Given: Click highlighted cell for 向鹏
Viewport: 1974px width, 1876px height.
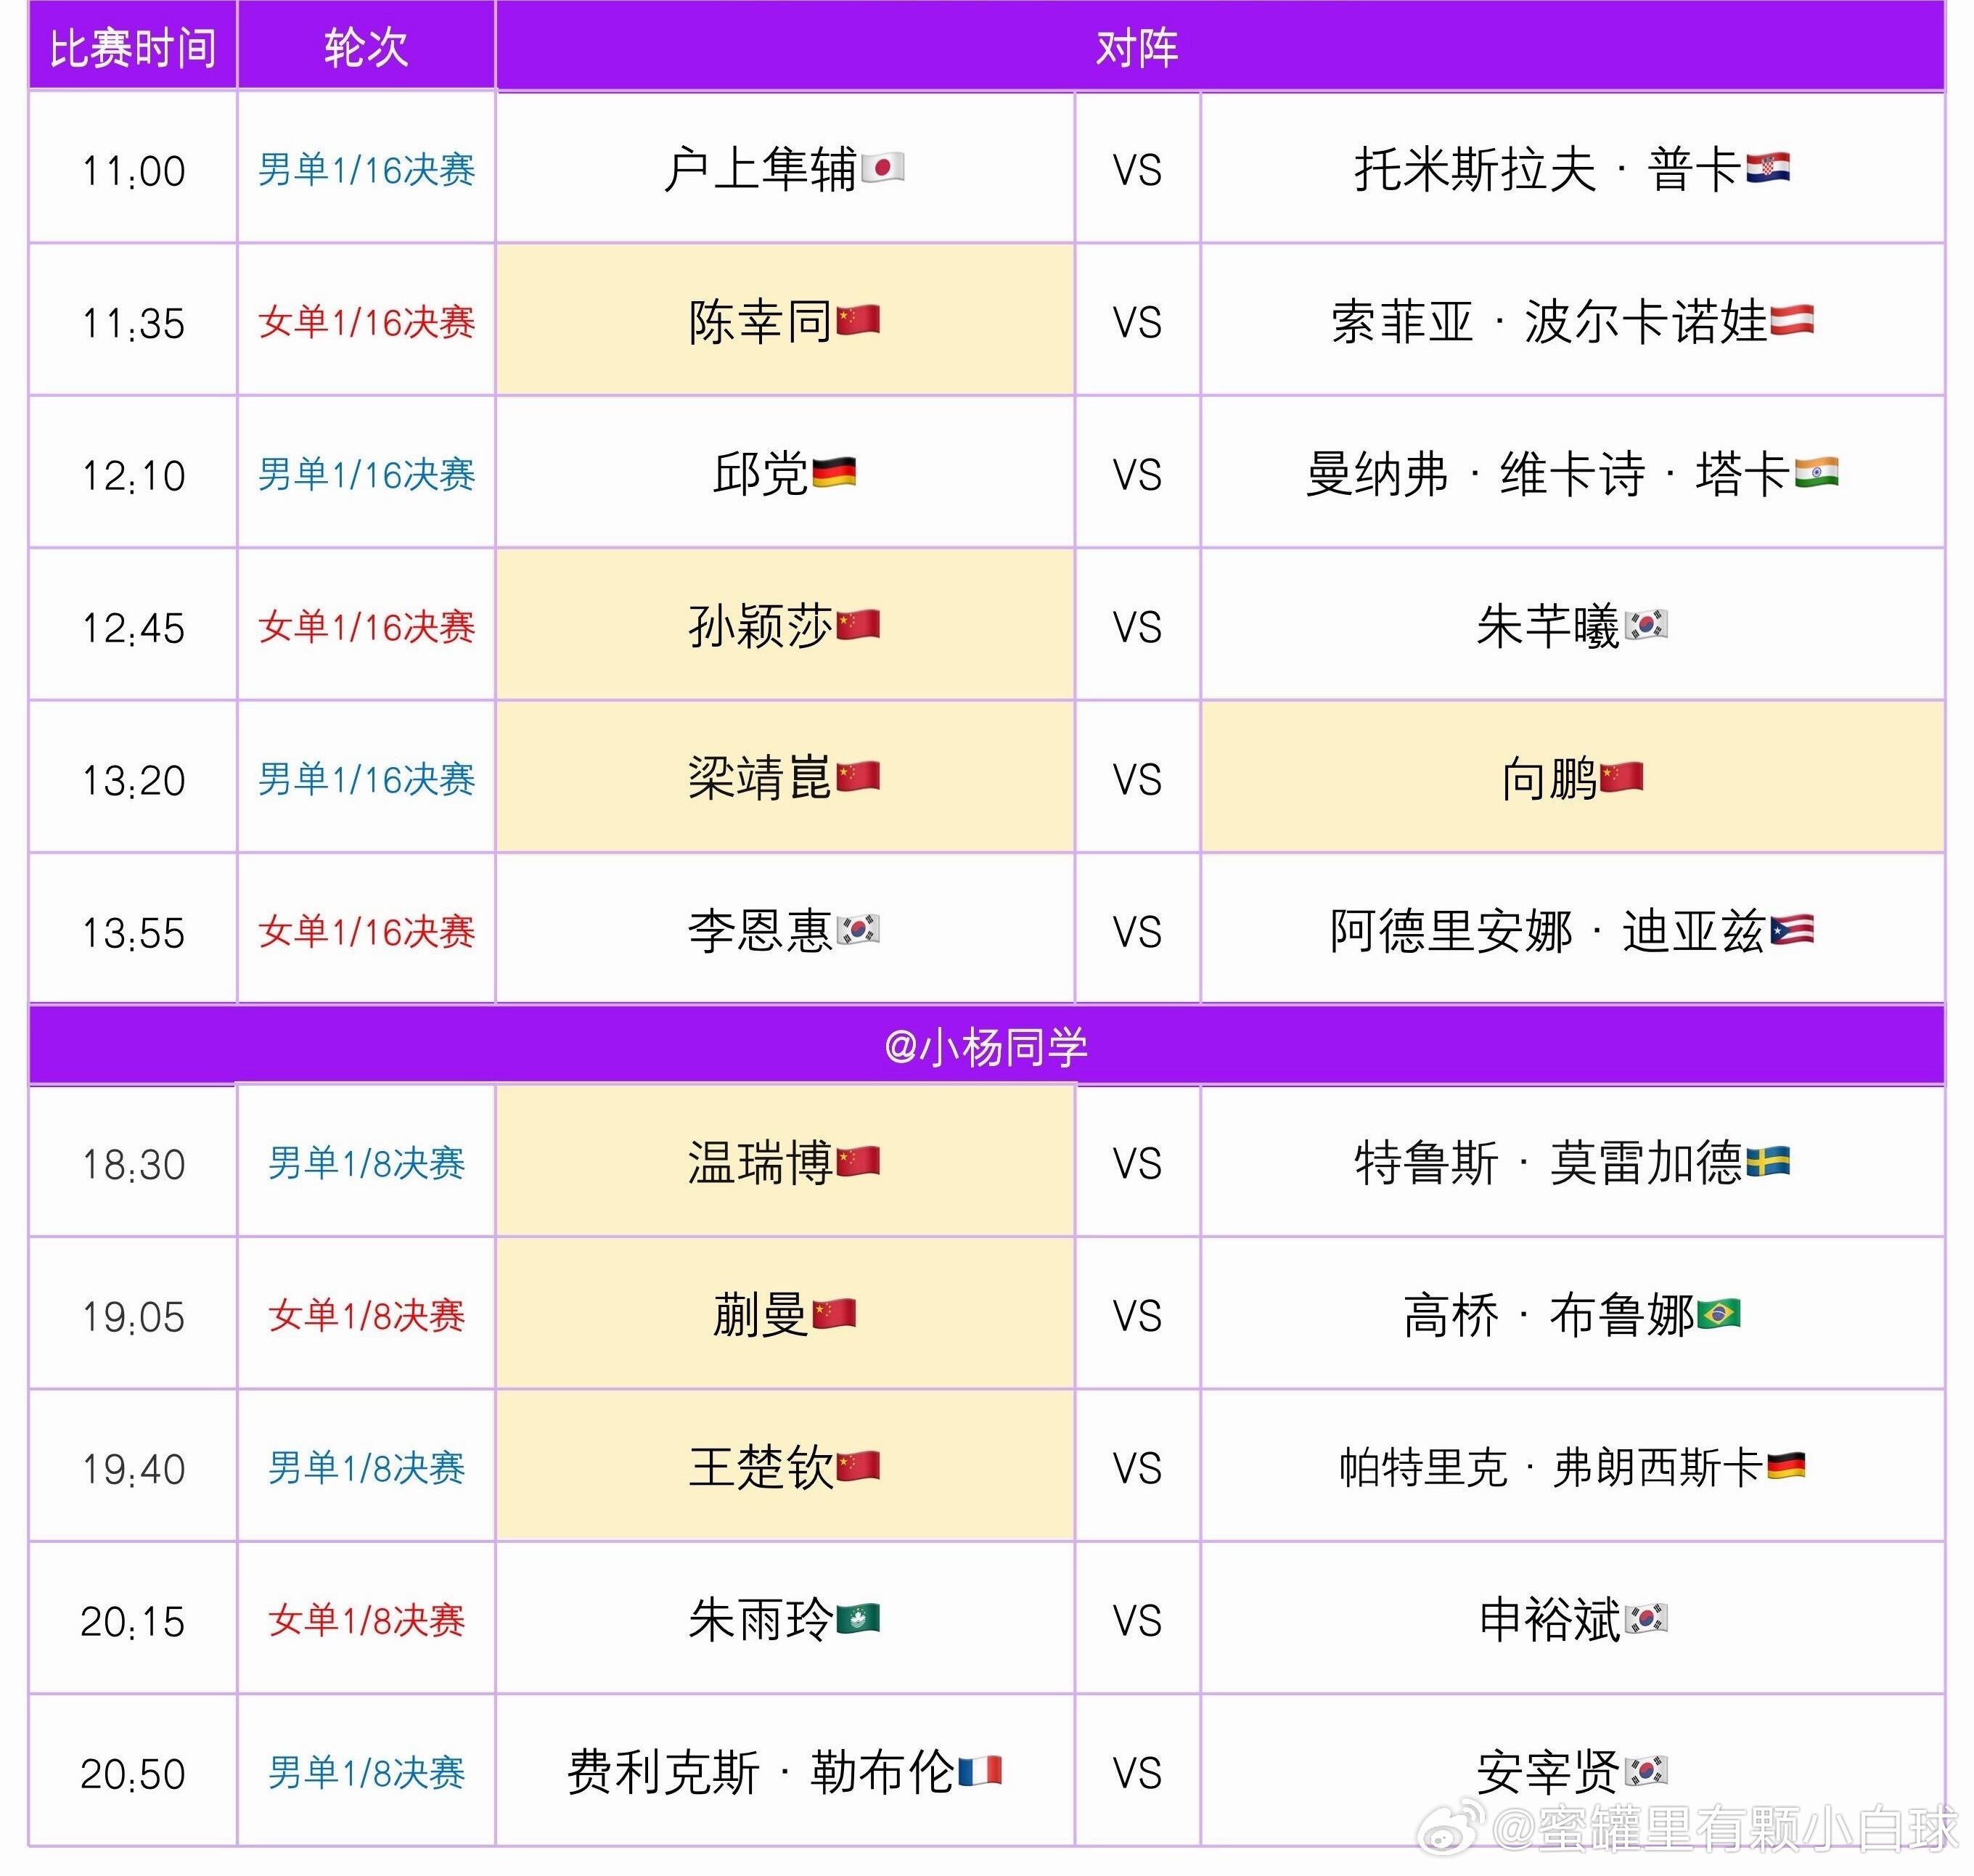Looking at the screenshot, I should click(1572, 778).
